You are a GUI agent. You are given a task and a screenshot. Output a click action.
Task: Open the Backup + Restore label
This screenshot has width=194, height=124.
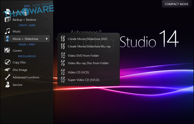coord(24,20)
